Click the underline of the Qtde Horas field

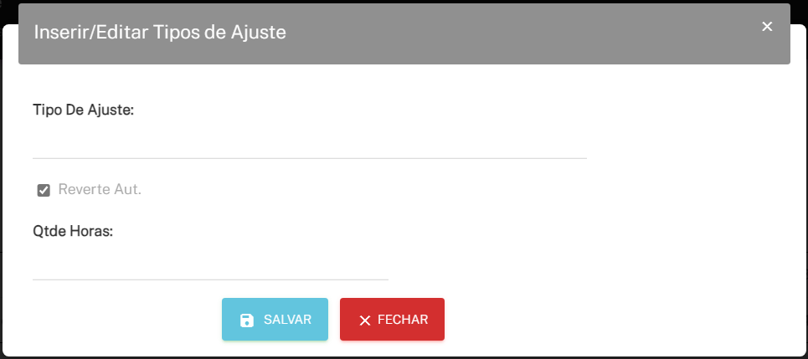point(210,280)
